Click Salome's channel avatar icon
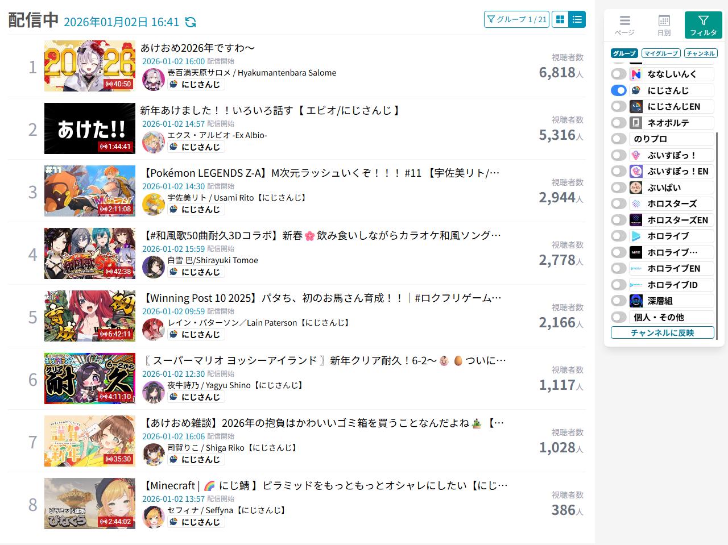 point(153,80)
